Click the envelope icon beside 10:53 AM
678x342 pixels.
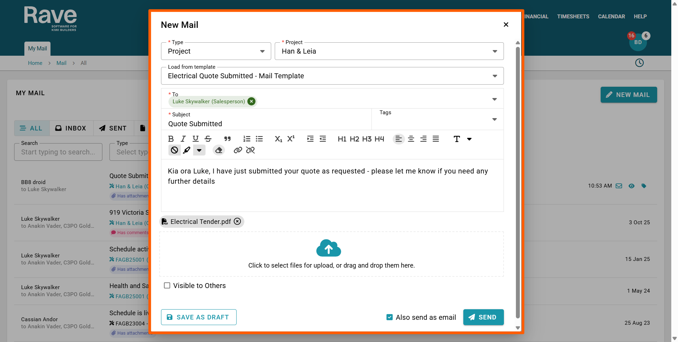coord(619,186)
